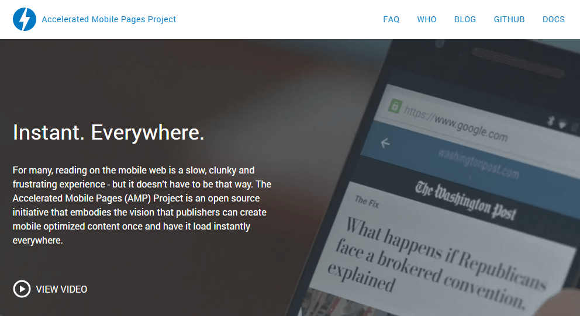Navigate to DOCS in the header
This screenshot has width=580, height=316.
553,19
